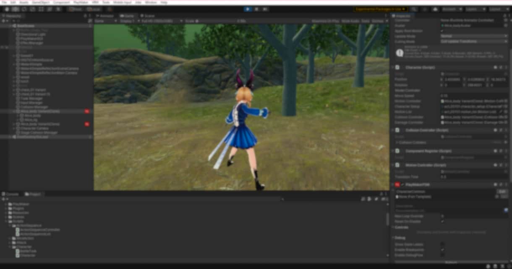Image resolution: width=512 pixels, height=269 pixels.
Task: Switch to the Console tab
Action: coord(10,194)
